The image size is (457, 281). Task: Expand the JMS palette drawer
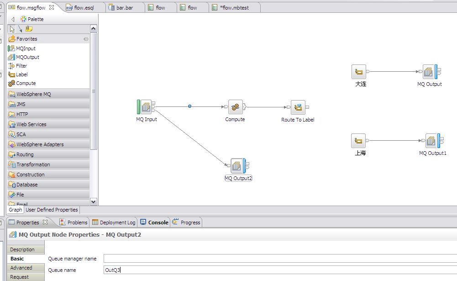tap(48, 104)
